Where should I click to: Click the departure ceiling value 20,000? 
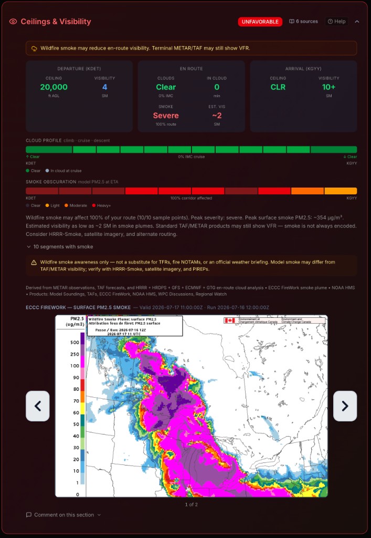point(54,87)
